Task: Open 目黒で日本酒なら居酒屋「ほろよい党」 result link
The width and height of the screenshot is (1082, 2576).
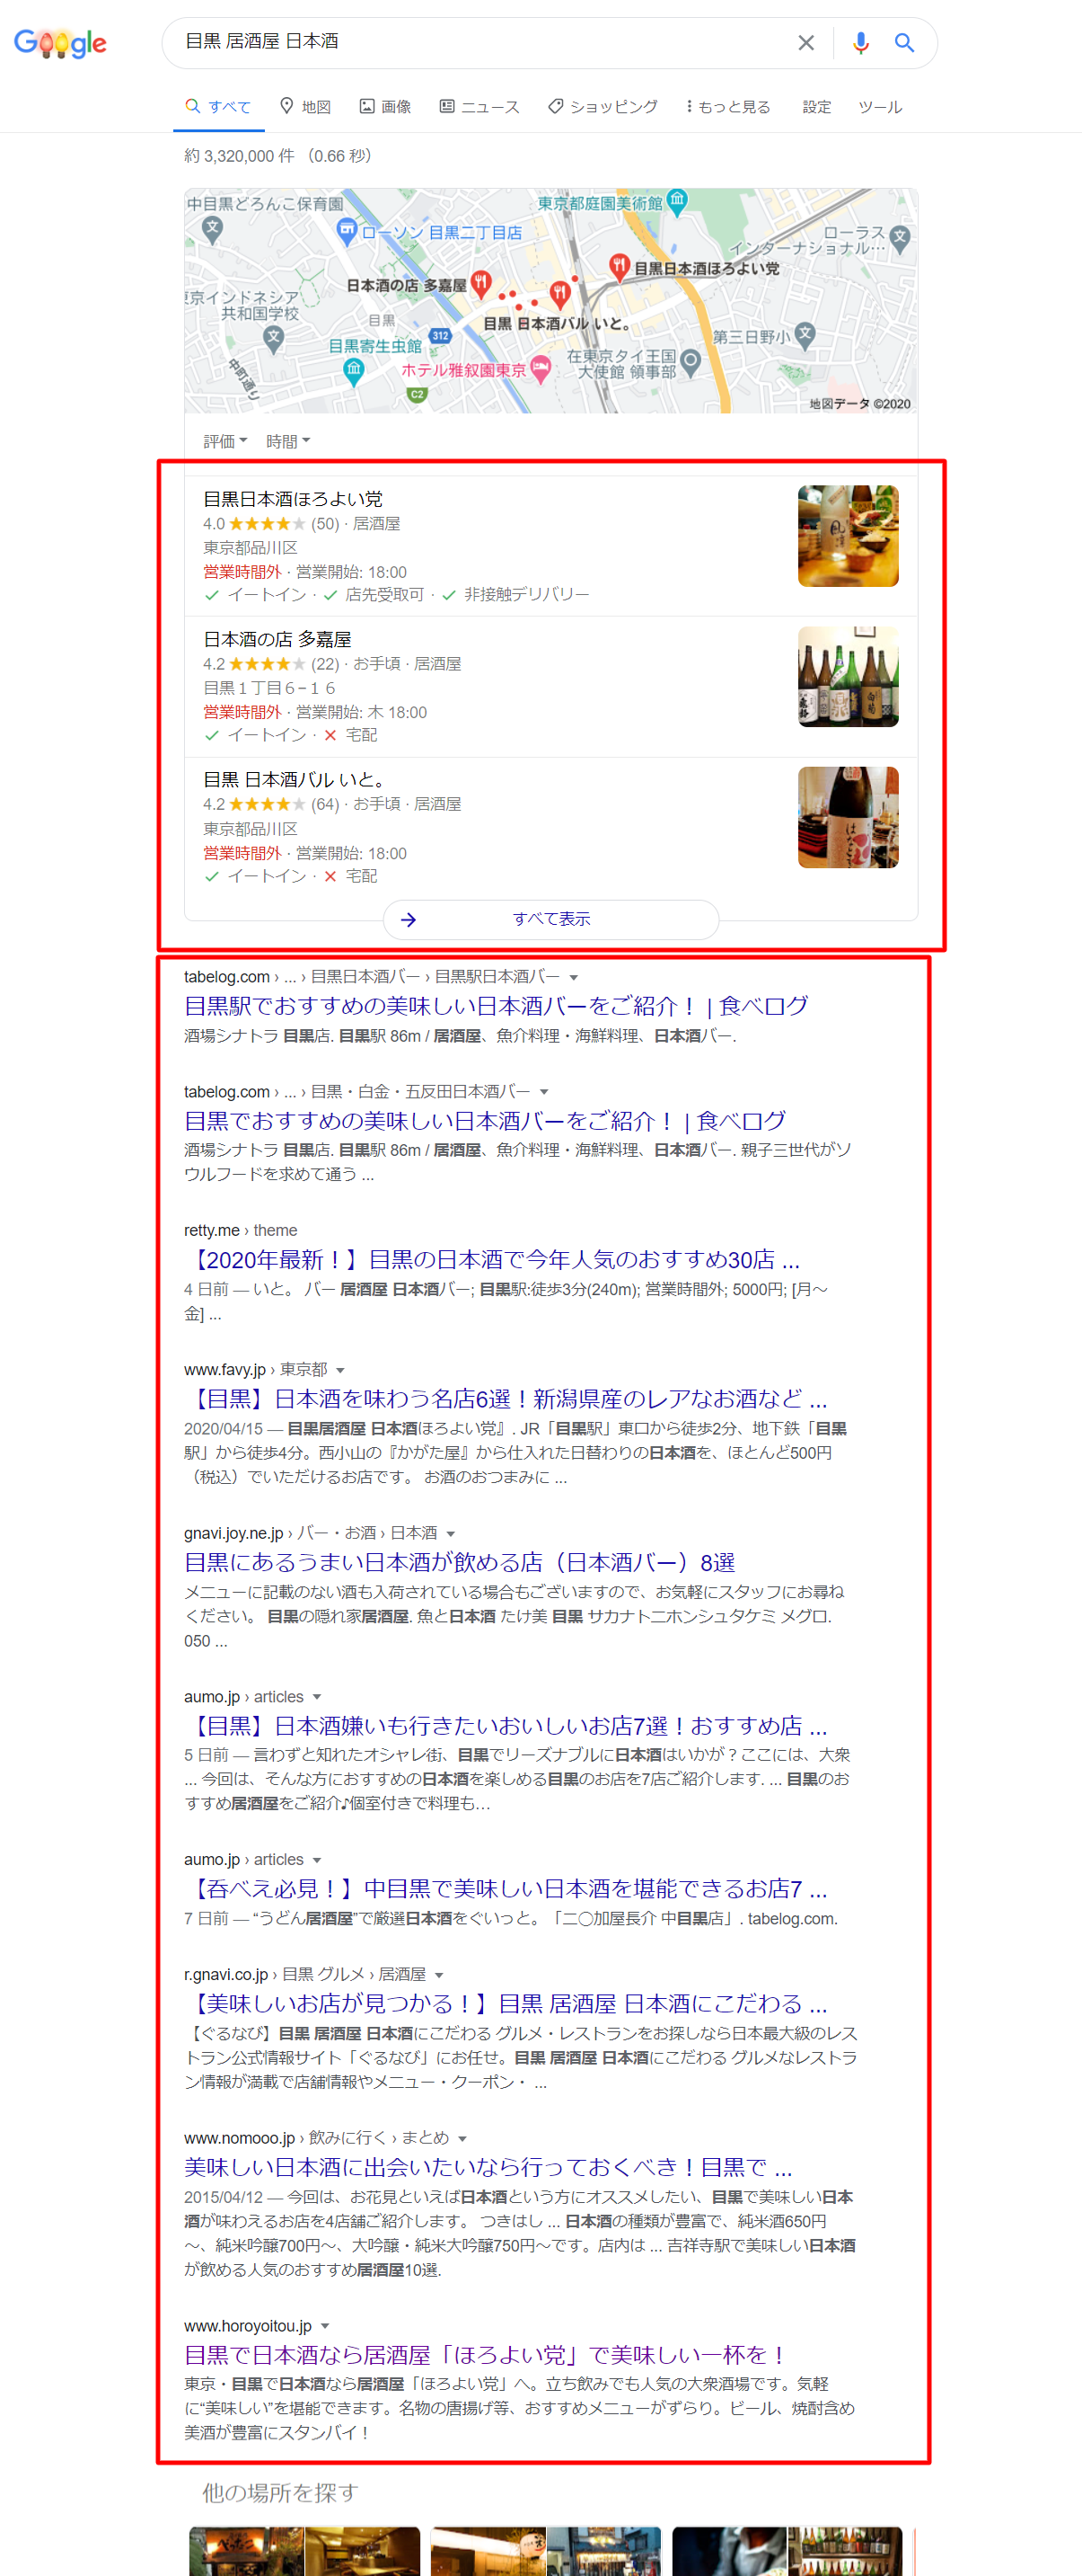Action: pyautogui.click(x=487, y=2354)
